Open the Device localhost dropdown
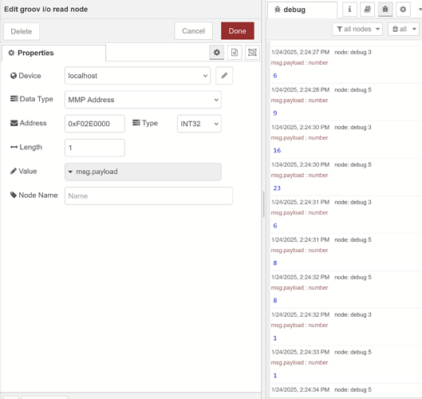The image size is (422, 399). click(x=137, y=76)
